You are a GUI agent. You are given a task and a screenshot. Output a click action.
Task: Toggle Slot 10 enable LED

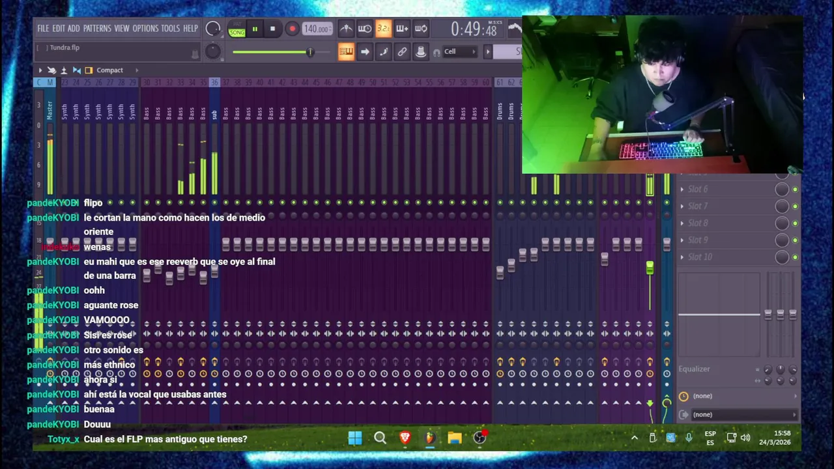795,257
